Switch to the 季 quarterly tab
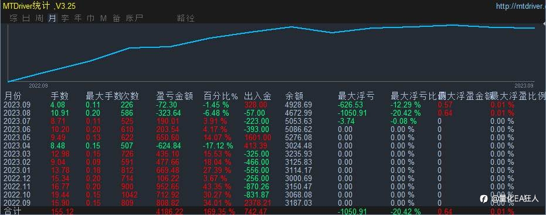Viewport: 546px width, 215px height. (65, 18)
